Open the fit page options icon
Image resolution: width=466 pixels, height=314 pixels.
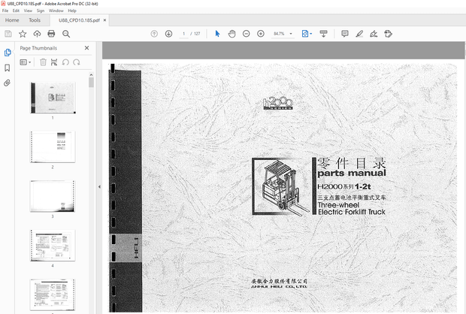tap(307, 34)
